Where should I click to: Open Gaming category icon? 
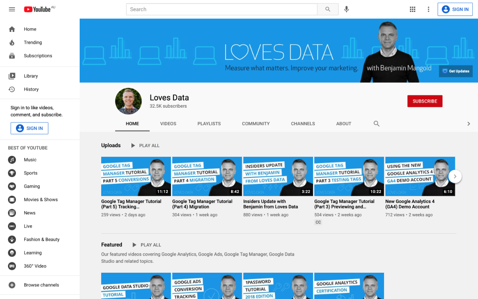click(x=12, y=186)
